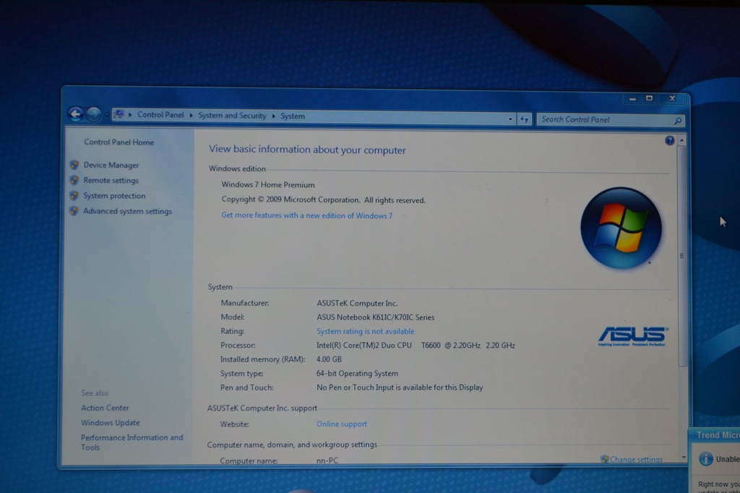Viewport: 740px width, 493px height.
Task: Click shield icon beside Advanced system settings
Action: click(x=74, y=210)
